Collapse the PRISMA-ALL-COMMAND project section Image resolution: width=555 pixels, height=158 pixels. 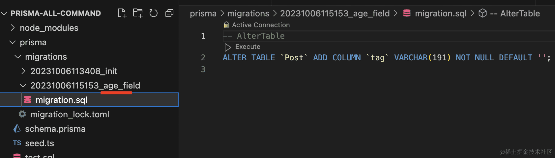coord(4,13)
